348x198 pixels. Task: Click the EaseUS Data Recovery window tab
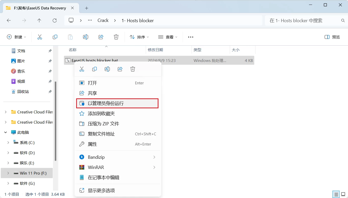(41, 8)
